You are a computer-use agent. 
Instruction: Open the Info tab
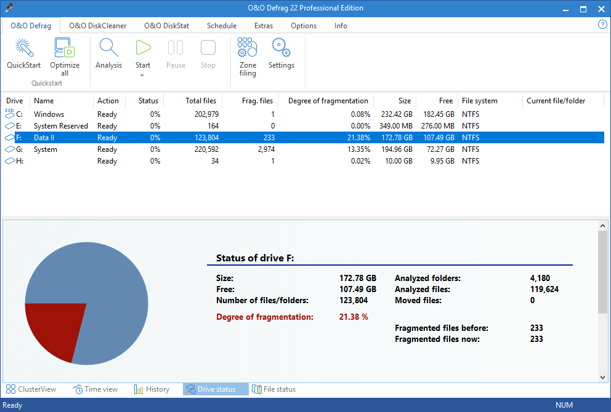coord(341,26)
